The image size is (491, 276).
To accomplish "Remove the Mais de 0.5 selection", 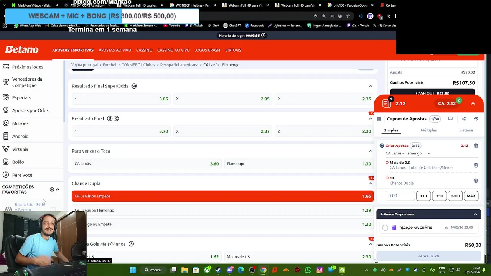I will coord(476,165).
